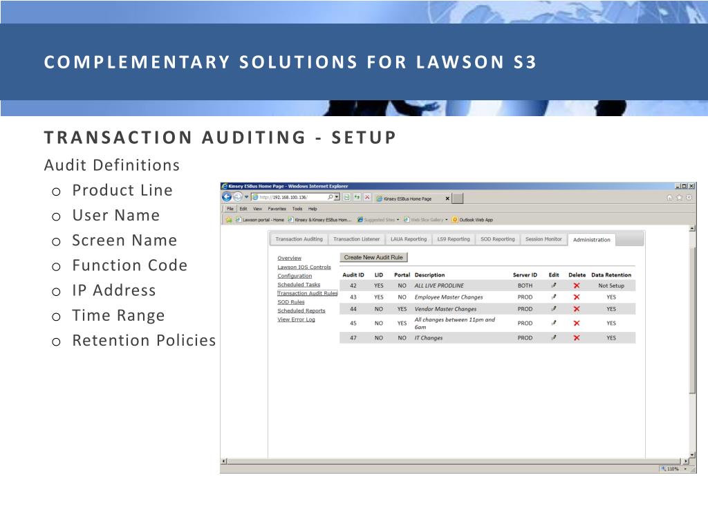Switch to the SOD Reporting tab
This screenshot has width=708, height=531.
pyautogui.click(x=498, y=239)
